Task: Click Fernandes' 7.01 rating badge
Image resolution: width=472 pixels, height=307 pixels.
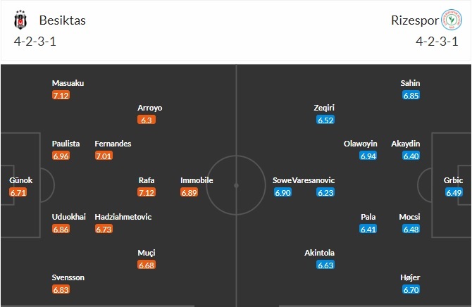Action: (104, 156)
